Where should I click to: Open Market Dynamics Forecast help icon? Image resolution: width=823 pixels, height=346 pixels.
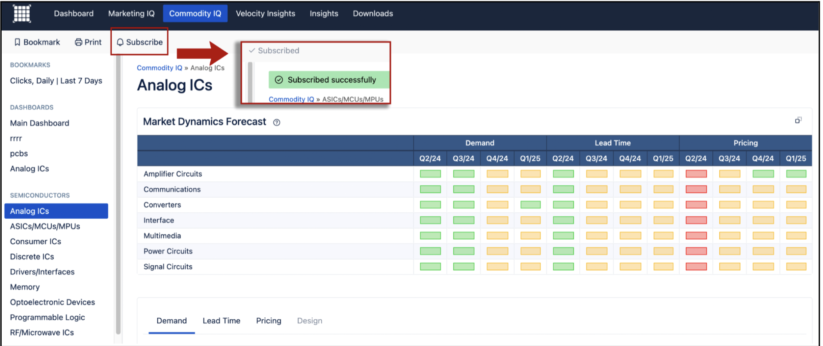coord(277,122)
